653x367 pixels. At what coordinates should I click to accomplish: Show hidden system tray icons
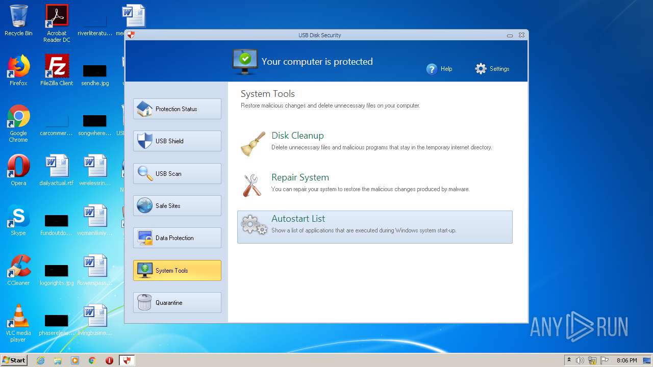(569, 360)
